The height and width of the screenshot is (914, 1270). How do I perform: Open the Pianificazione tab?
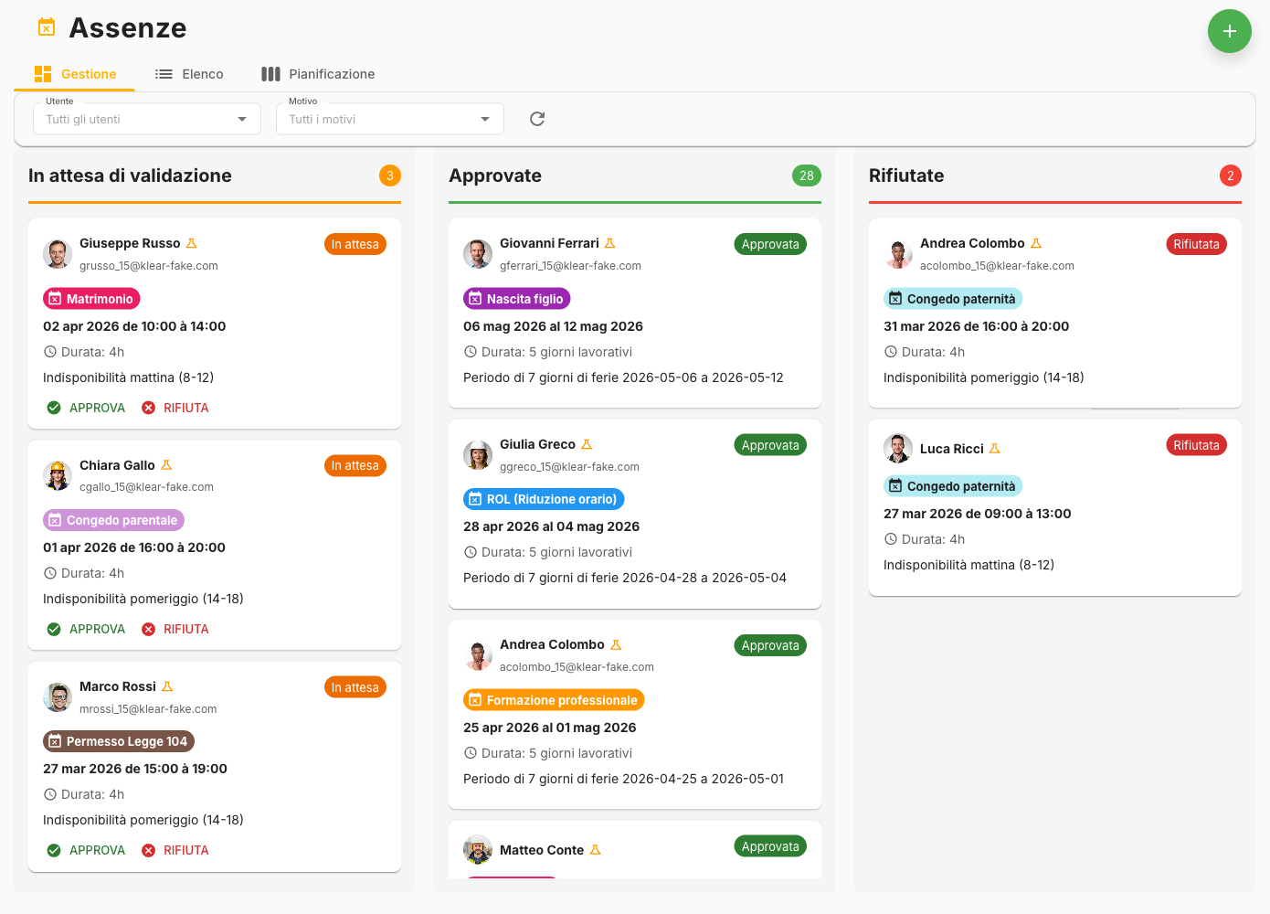(318, 74)
